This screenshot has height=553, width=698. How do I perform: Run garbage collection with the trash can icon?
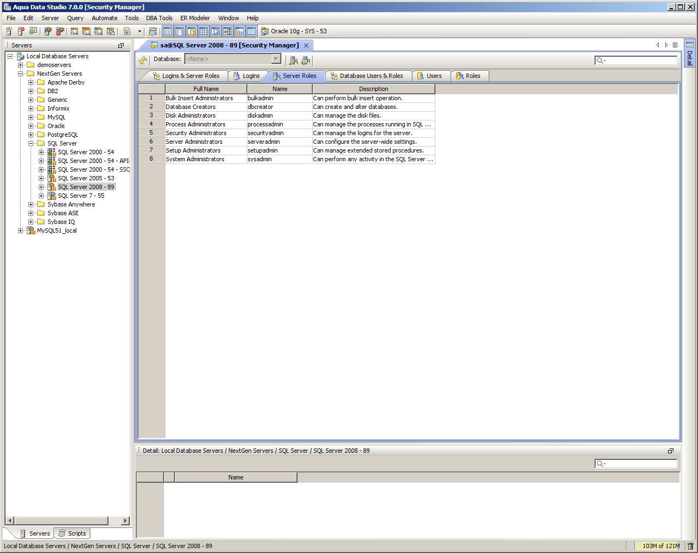[x=690, y=546]
